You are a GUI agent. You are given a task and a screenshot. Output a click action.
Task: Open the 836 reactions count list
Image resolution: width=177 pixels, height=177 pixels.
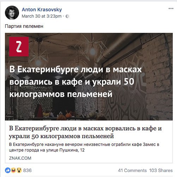click(28, 170)
